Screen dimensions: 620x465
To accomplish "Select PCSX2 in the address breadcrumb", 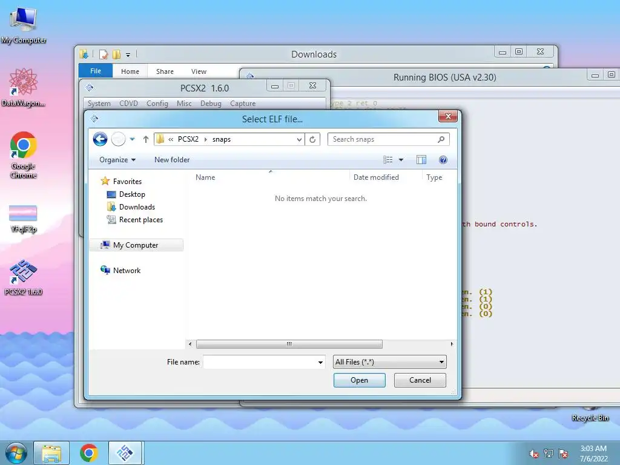I will pyautogui.click(x=188, y=139).
